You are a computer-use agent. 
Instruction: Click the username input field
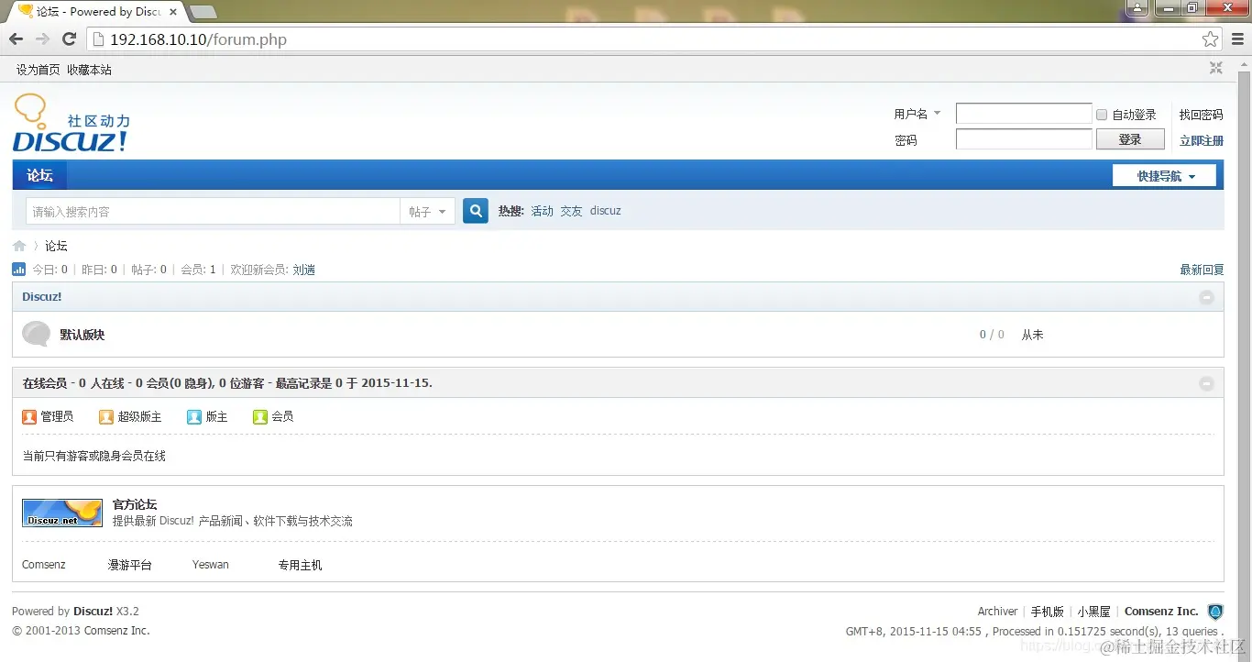[x=1024, y=114]
